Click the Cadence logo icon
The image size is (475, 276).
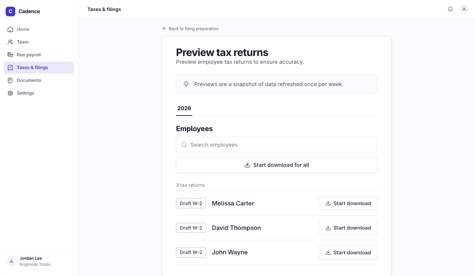coord(10,11)
